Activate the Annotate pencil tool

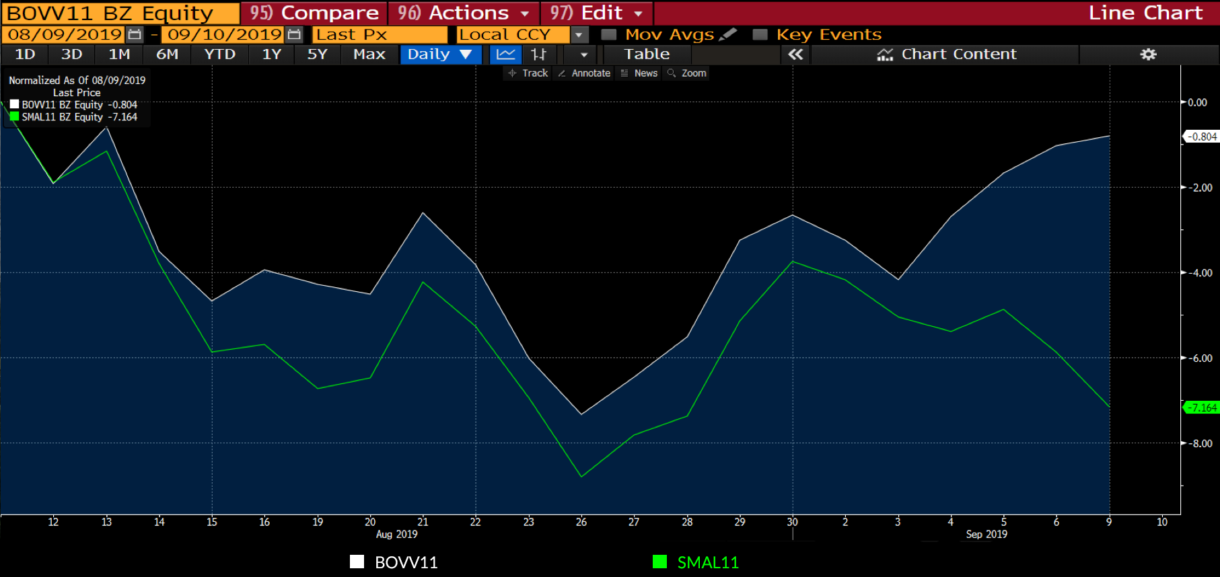[x=583, y=73]
